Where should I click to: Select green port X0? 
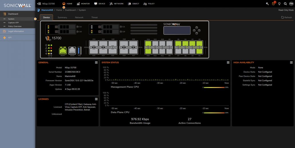click(x=199, y=44)
